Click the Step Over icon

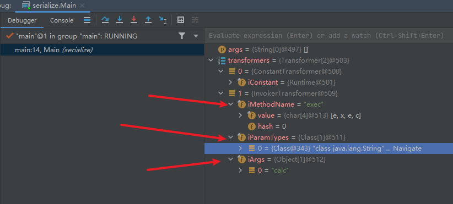(x=105, y=20)
